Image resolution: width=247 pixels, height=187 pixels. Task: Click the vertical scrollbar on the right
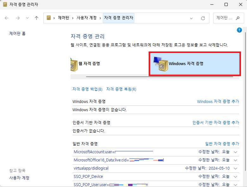(245, 101)
